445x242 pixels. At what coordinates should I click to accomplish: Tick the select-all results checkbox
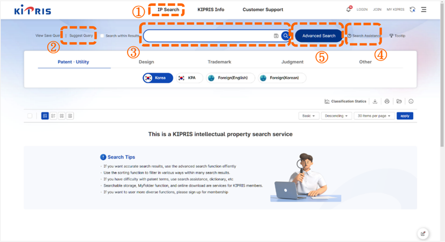point(30,116)
